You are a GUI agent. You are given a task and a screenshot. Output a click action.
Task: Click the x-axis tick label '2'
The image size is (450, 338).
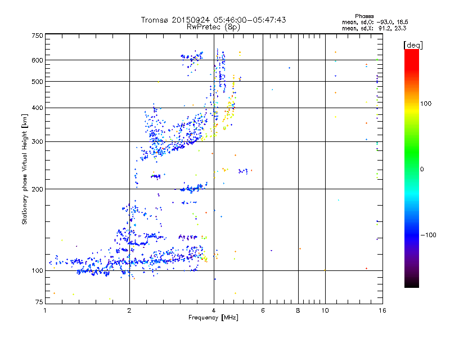coord(129,310)
